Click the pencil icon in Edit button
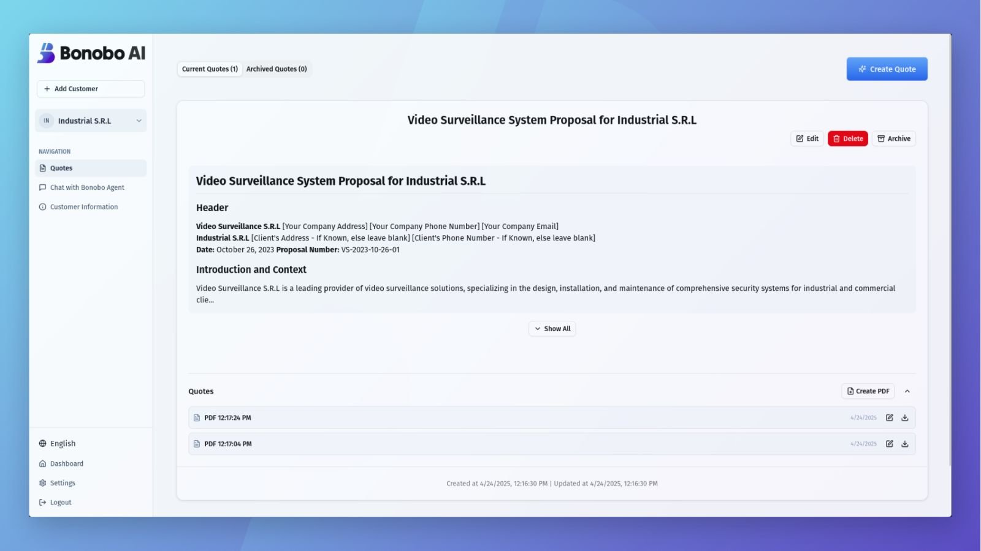The image size is (981, 551). (800, 138)
